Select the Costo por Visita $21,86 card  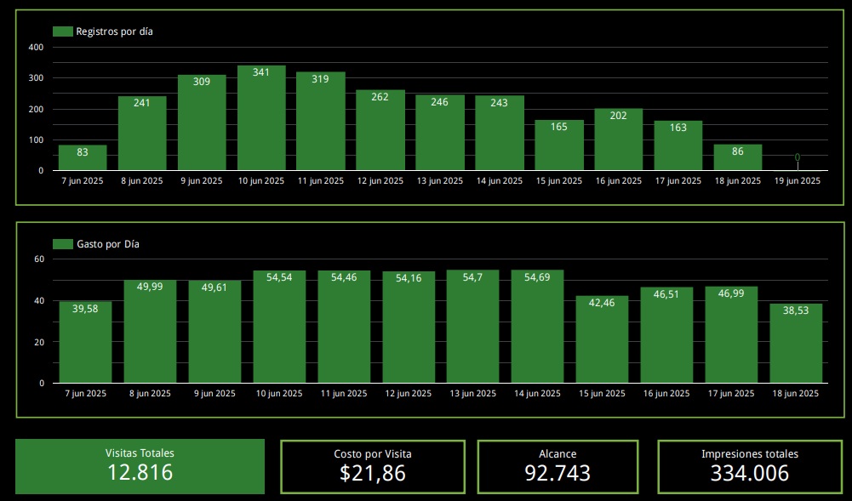tap(372, 466)
